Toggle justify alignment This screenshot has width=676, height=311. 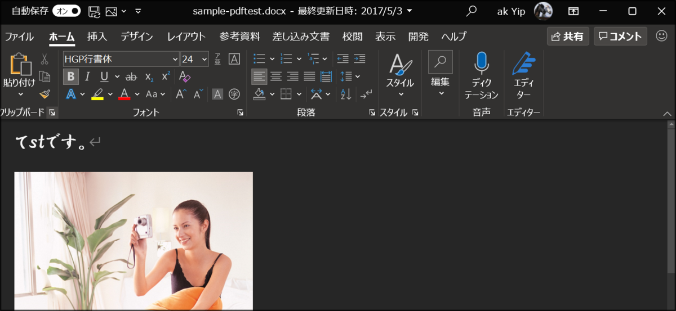click(309, 76)
